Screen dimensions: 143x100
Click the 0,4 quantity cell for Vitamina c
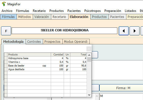[x=57, y=62]
